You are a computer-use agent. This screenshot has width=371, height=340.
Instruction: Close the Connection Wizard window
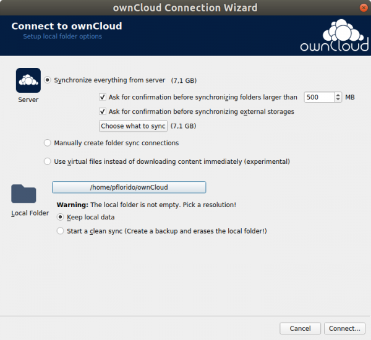click(364, 8)
